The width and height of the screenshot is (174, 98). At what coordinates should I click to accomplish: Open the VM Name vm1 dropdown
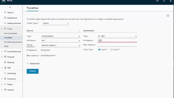61,41
